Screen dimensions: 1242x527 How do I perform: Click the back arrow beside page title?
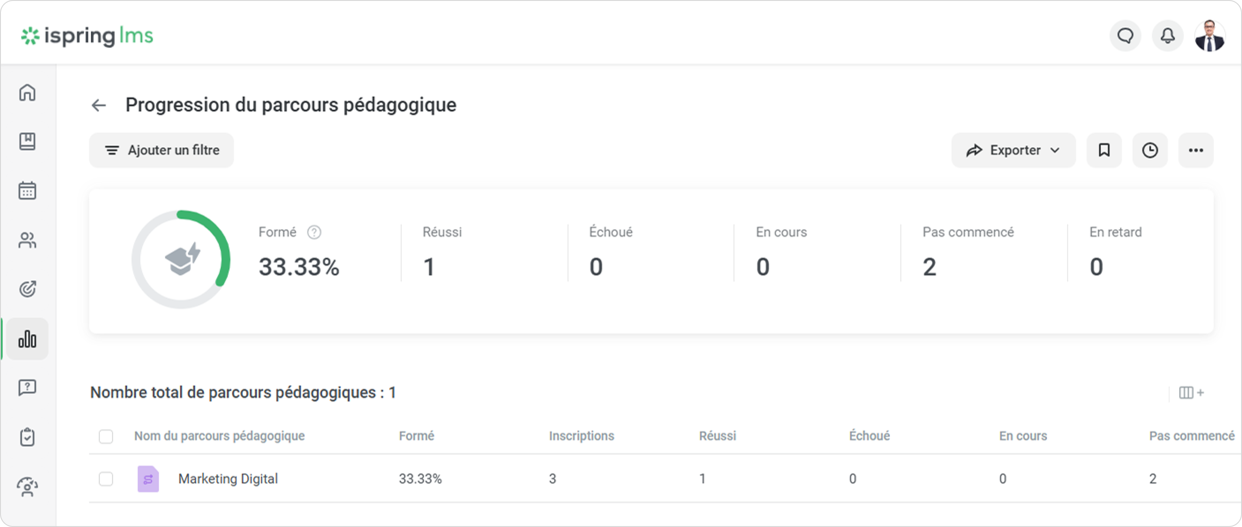pos(99,105)
